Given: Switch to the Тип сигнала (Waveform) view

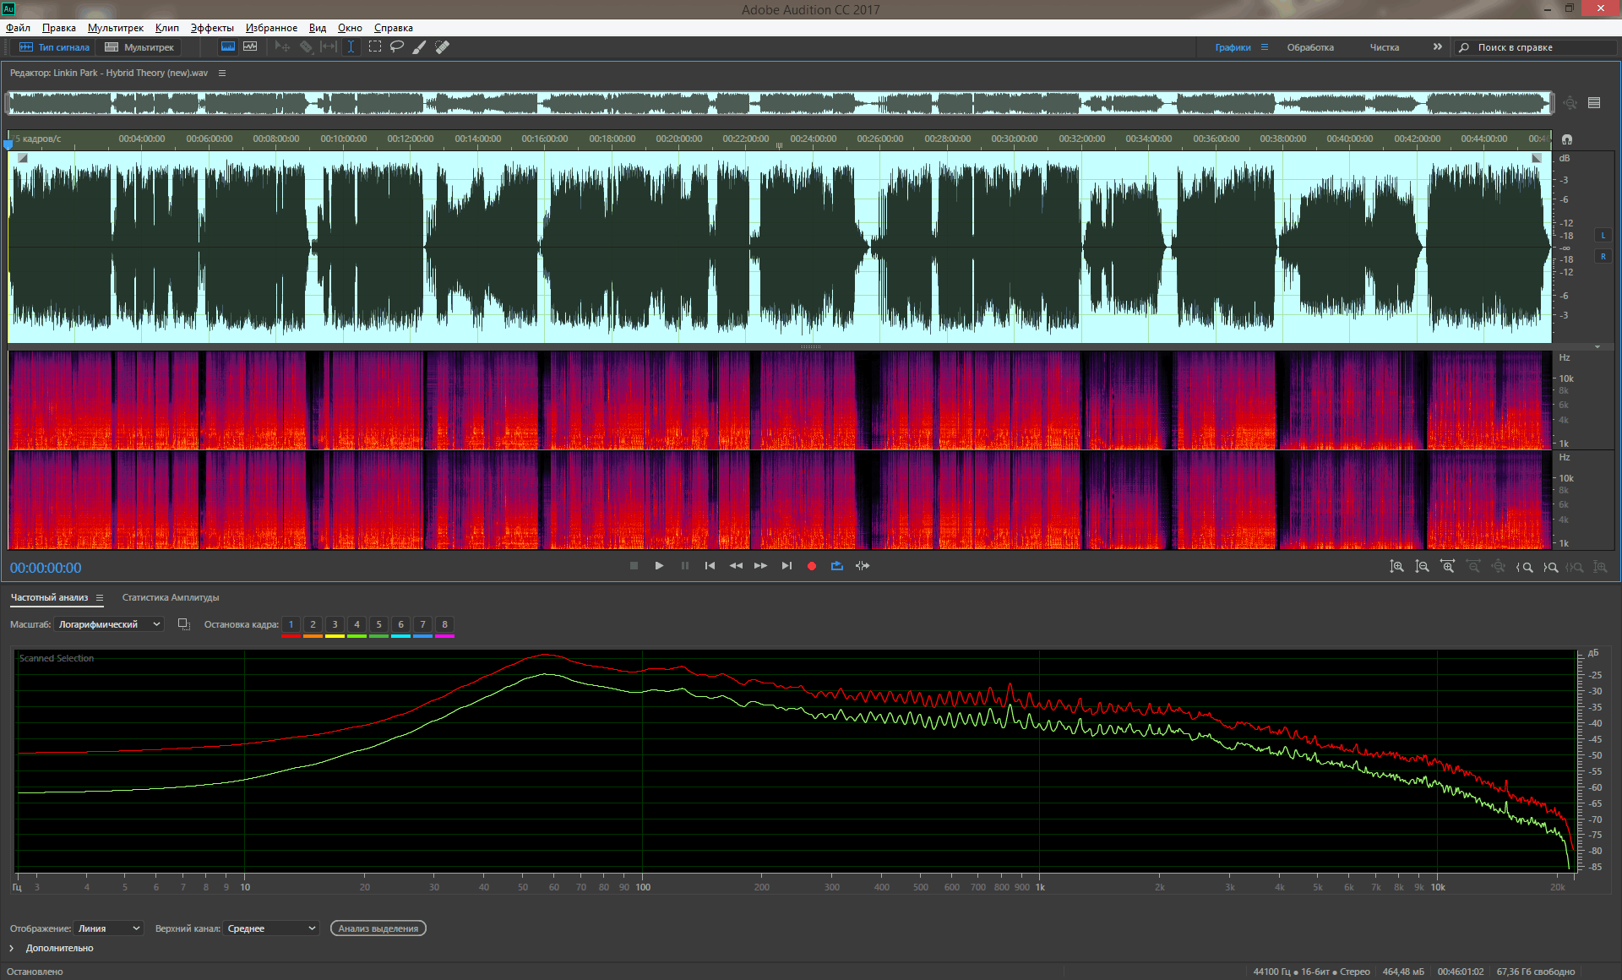Looking at the screenshot, I should pos(54,47).
